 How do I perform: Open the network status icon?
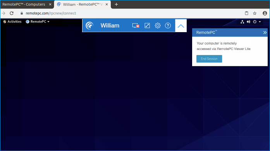pos(242,22)
